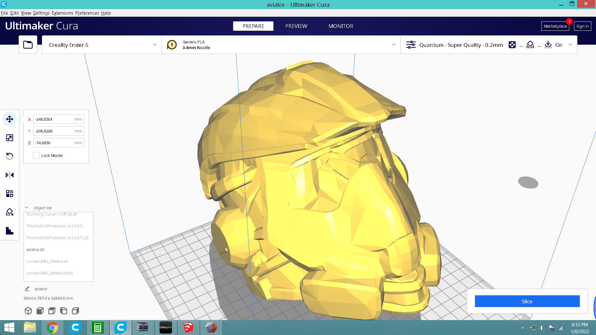
Task: Select the Rotate tool
Action: (x=10, y=156)
